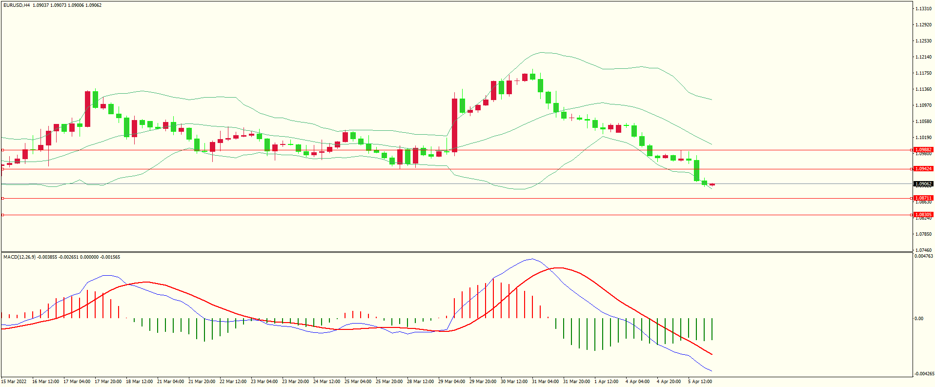Viewport: 935px width, 387px height.
Task: Click the 1.13310 price scale value
Action: click(923, 9)
